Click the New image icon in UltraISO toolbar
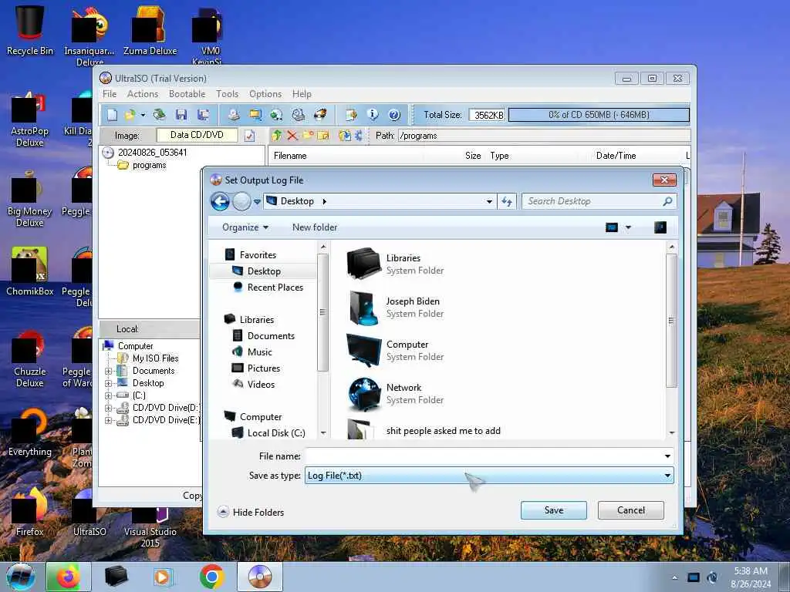This screenshot has height=592, width=790. tap(112, 115)
